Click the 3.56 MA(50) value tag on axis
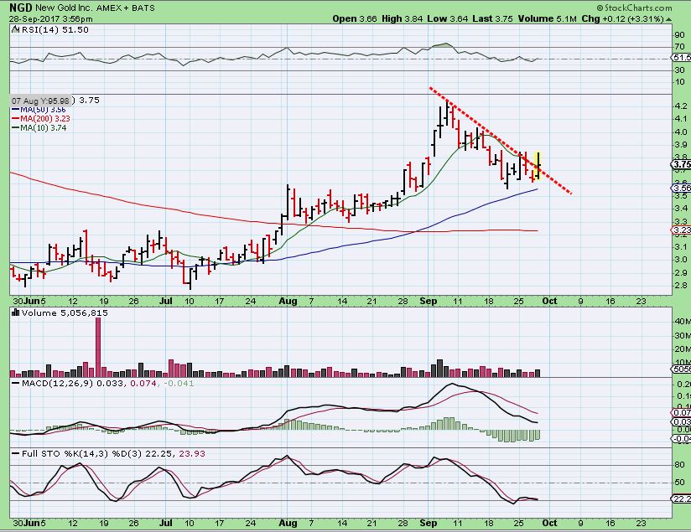Image resolution: width=691 pixels, height=532 pixels. [682, 188]
